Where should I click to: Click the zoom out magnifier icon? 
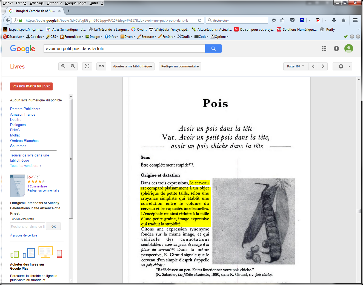[x=73, y=66]
